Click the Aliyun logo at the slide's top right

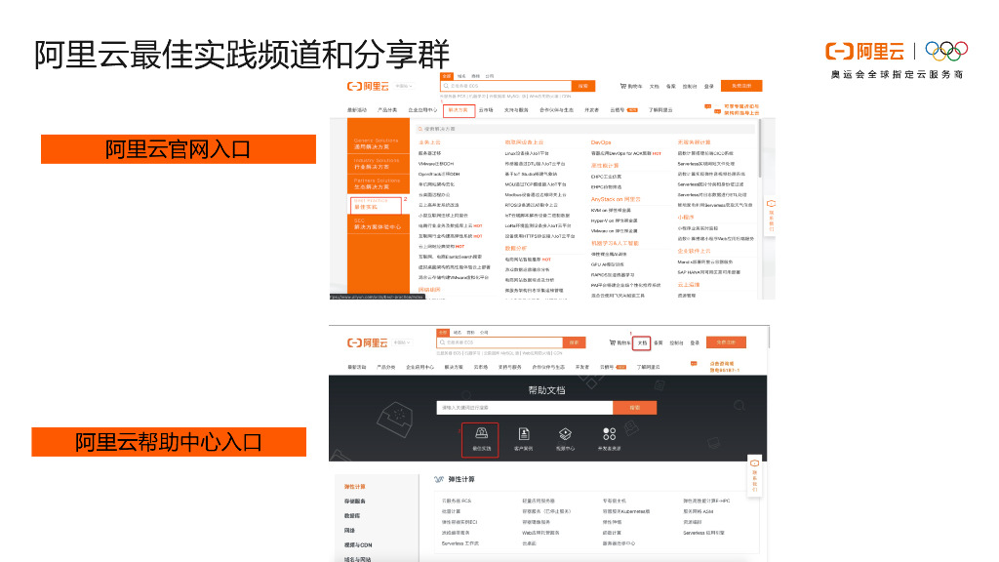(864, 51)
